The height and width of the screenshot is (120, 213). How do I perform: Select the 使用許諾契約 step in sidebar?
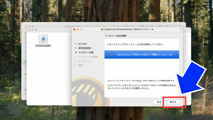click(85, 48)
